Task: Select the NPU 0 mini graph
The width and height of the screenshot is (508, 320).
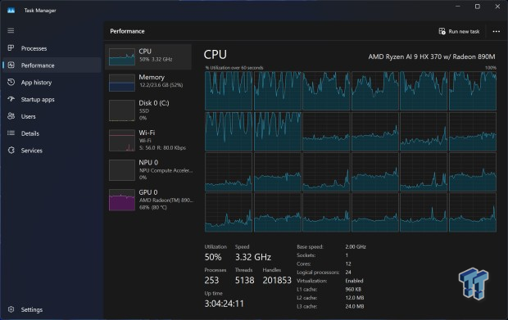Action: point(122,170)
